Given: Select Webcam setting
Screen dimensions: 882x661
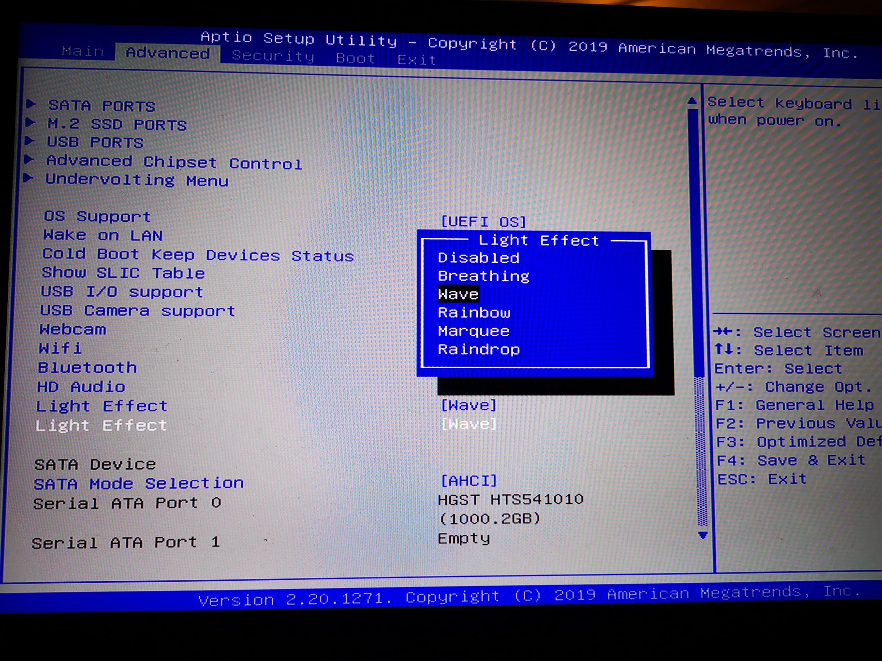Looking at the screenshot, I should point(73,330).
